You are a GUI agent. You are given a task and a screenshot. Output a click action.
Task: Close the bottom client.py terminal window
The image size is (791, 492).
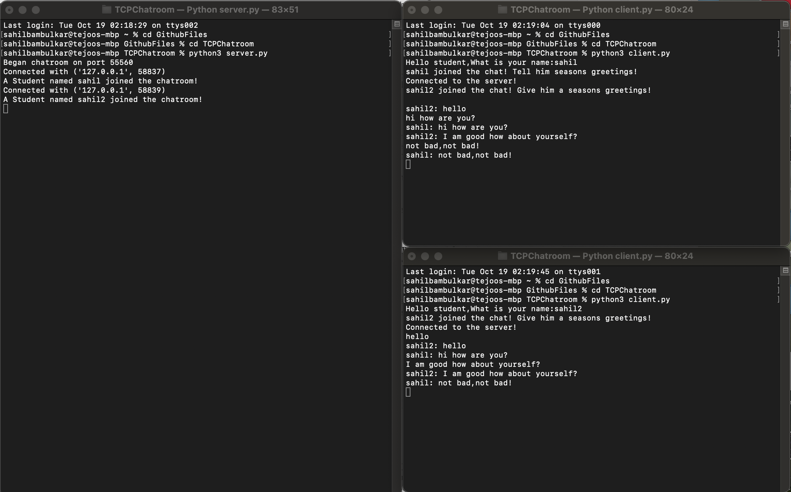tap(412, 256)
